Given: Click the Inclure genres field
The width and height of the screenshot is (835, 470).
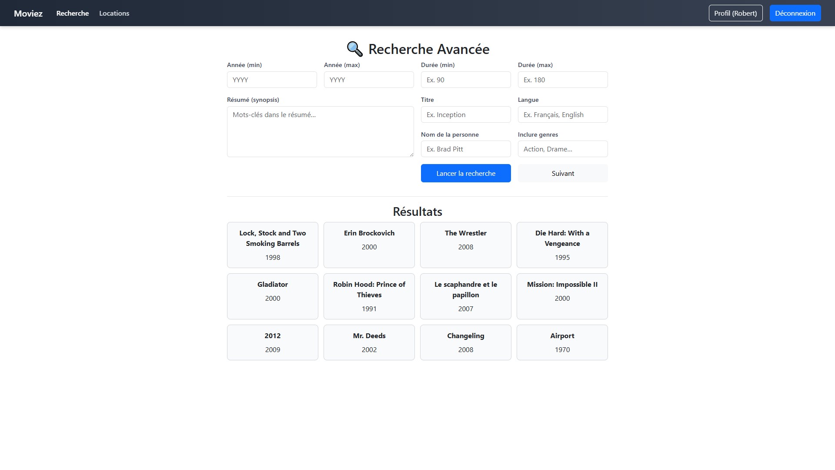Looking at the screenshot, I should (x=563, y=149).
